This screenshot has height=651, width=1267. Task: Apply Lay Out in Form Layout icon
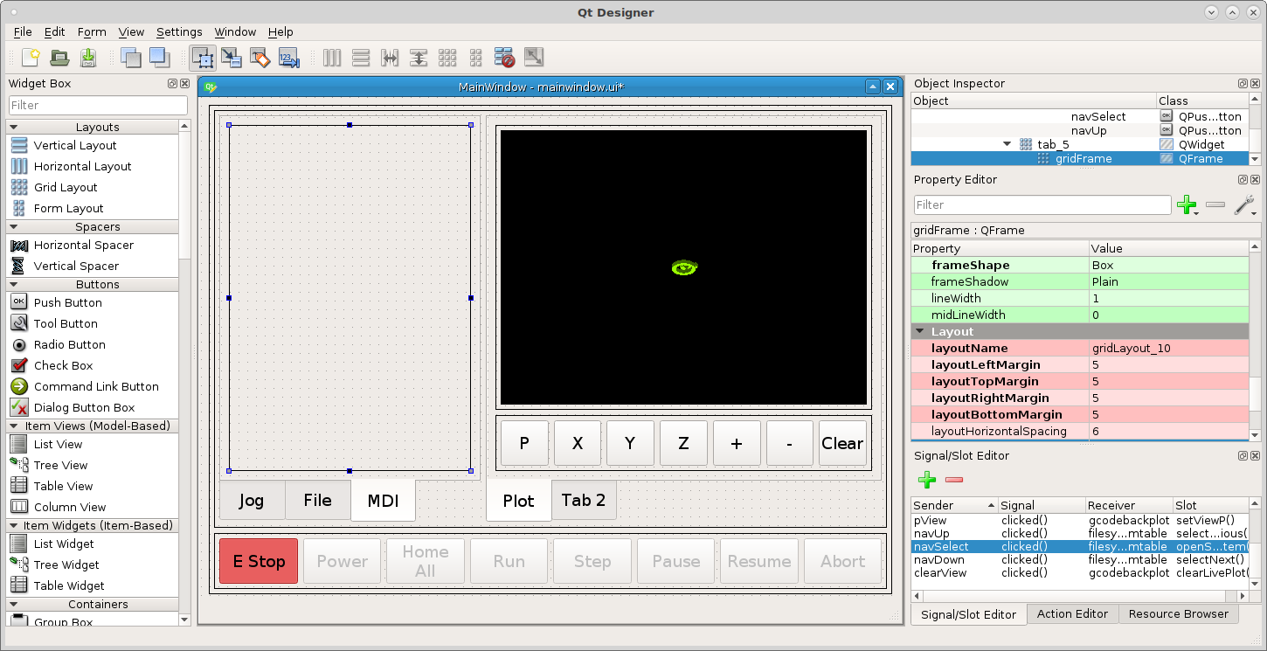476,58
